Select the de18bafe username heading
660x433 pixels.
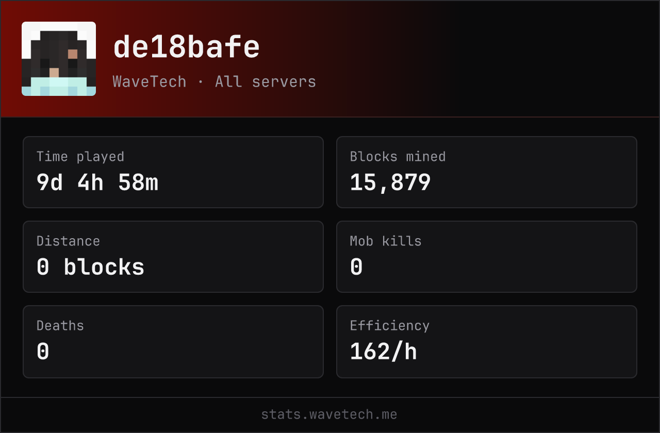tap(186, 47)
